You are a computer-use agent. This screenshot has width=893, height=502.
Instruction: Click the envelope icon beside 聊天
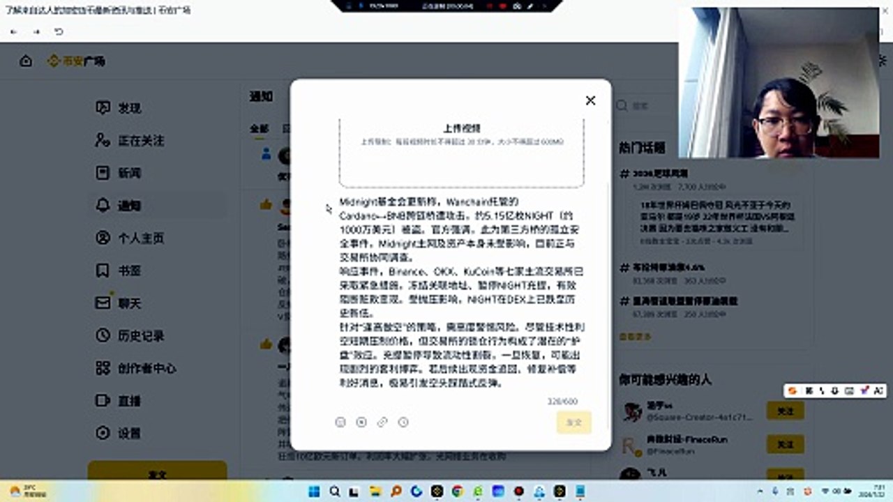(103, 303)
